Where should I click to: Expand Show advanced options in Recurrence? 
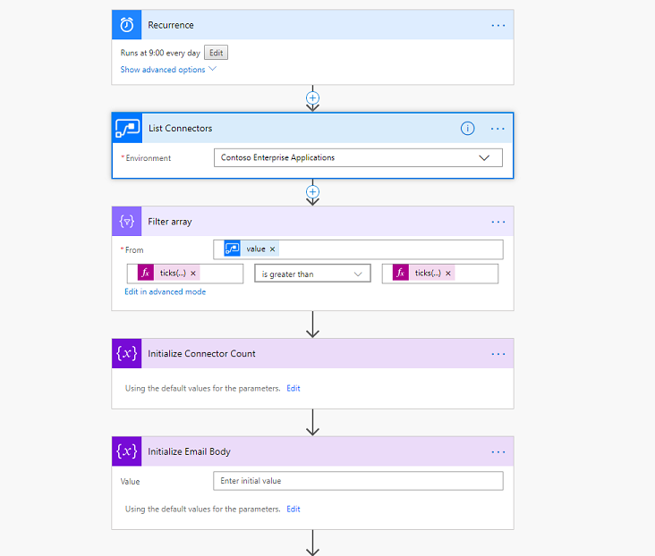[168, 70]
